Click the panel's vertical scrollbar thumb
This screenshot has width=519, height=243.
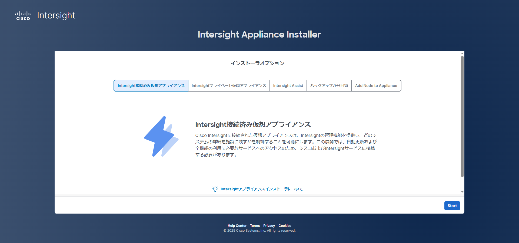[462, 116]
